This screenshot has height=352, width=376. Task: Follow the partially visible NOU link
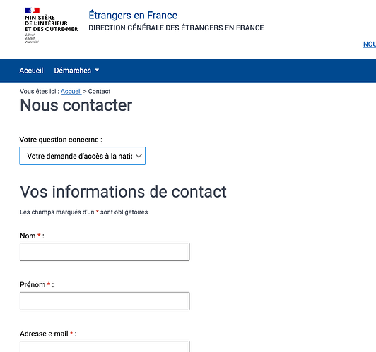pyautogui.click(x=370, y=44)
